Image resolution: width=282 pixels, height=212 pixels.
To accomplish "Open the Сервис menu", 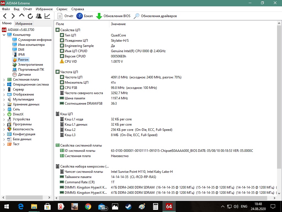I will pyautogui.click(x=62, y=9).
